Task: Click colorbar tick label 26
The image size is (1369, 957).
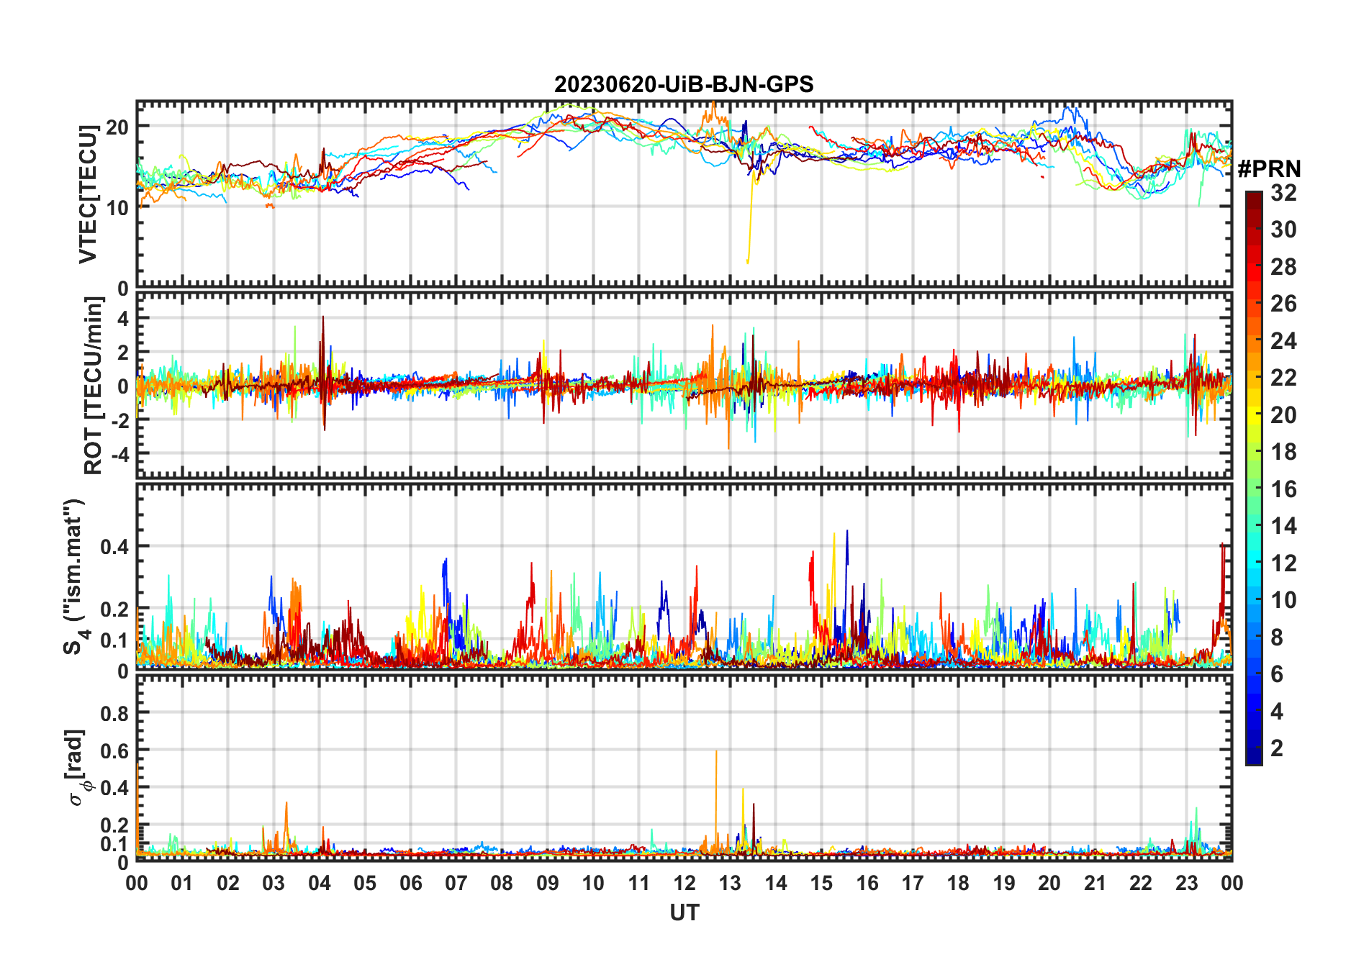Action: pos(1283,304)
